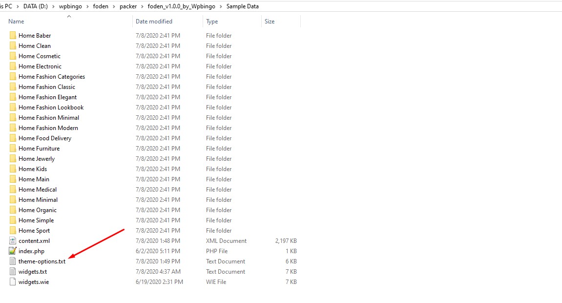The width and height of the screenshot is (562, 303).
Task: Select the Home Food Delivery folder name
Action: [x=45, y=138]
